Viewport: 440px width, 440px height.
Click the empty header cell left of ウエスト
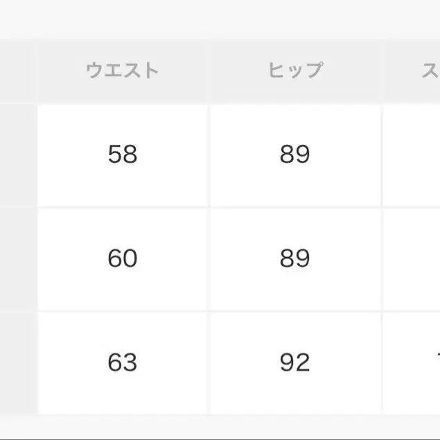point(17,70)
